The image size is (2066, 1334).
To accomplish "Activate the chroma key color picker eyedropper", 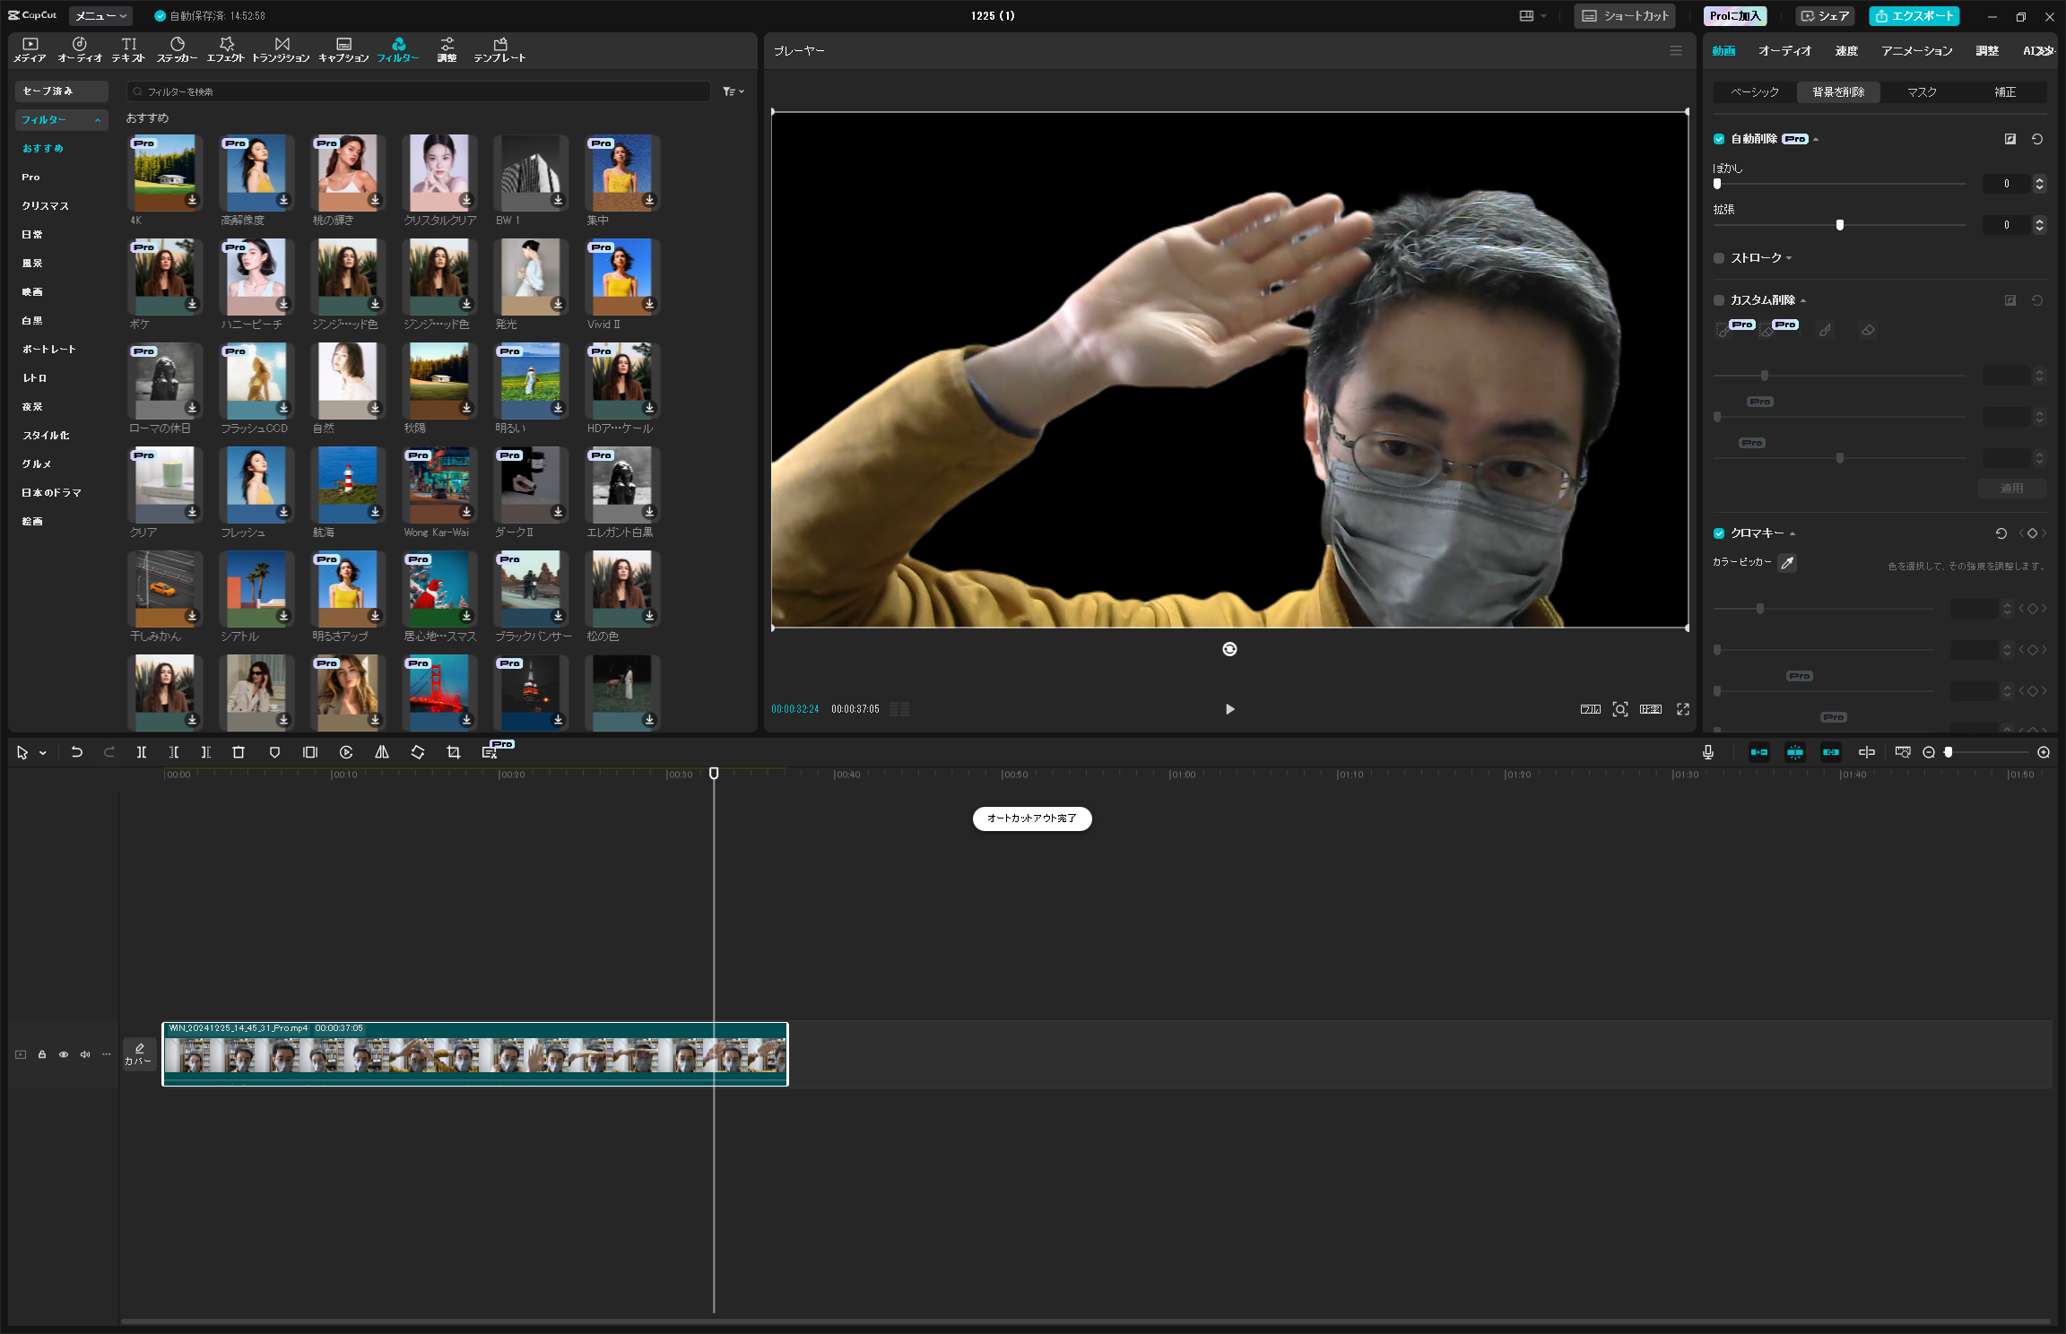I will point(1787,563).
